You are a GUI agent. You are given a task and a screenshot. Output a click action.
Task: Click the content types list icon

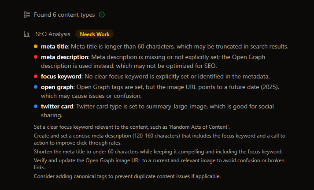(26, 15)
